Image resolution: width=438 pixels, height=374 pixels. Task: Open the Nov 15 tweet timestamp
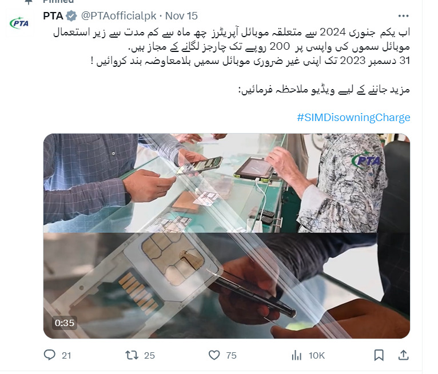coord(181,16)
